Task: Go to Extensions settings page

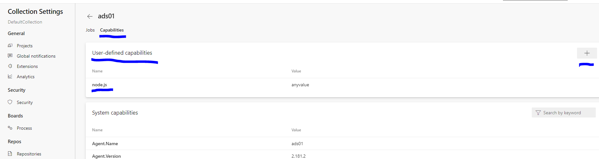Action: [x=27, y=66]
